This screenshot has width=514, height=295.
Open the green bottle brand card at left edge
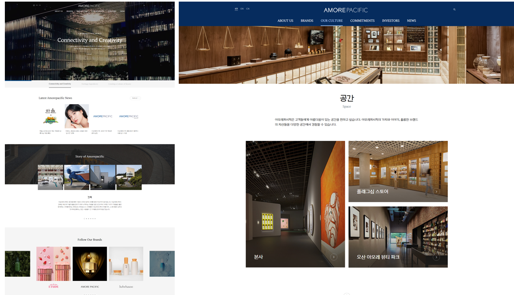[x=17, y=264]
